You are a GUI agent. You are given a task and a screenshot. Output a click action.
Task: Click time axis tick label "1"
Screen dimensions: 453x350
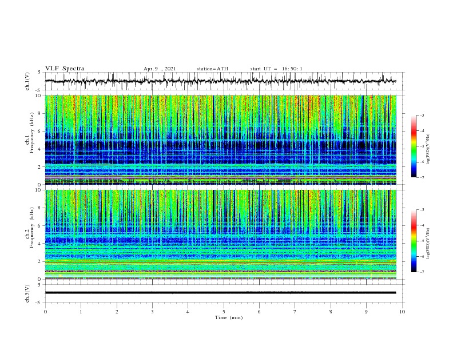(x=81, y=312)
